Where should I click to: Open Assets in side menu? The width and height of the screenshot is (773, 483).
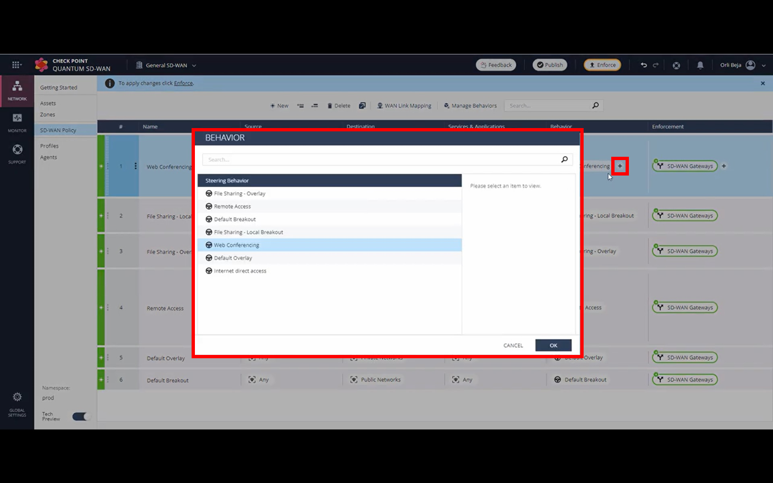(x=48, y=103)
